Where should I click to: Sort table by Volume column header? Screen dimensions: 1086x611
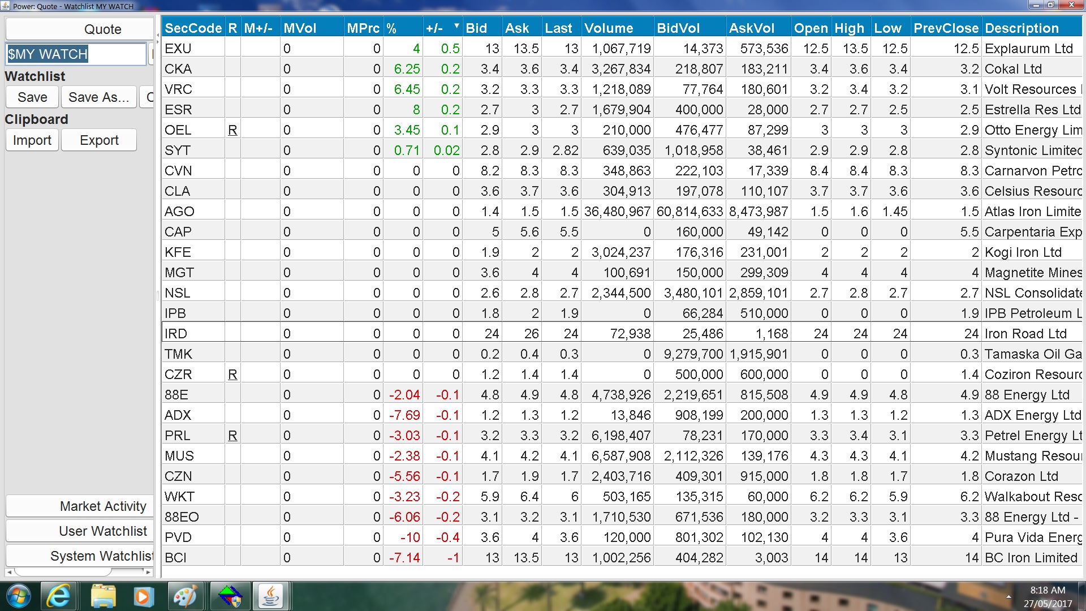618,28
